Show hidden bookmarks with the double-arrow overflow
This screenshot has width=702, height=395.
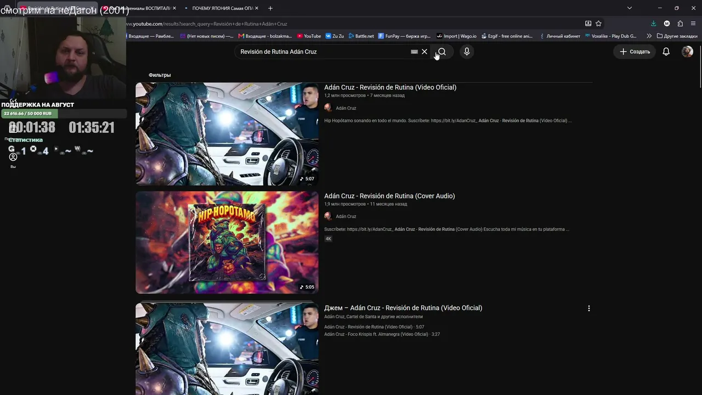[x=649, y=36]
